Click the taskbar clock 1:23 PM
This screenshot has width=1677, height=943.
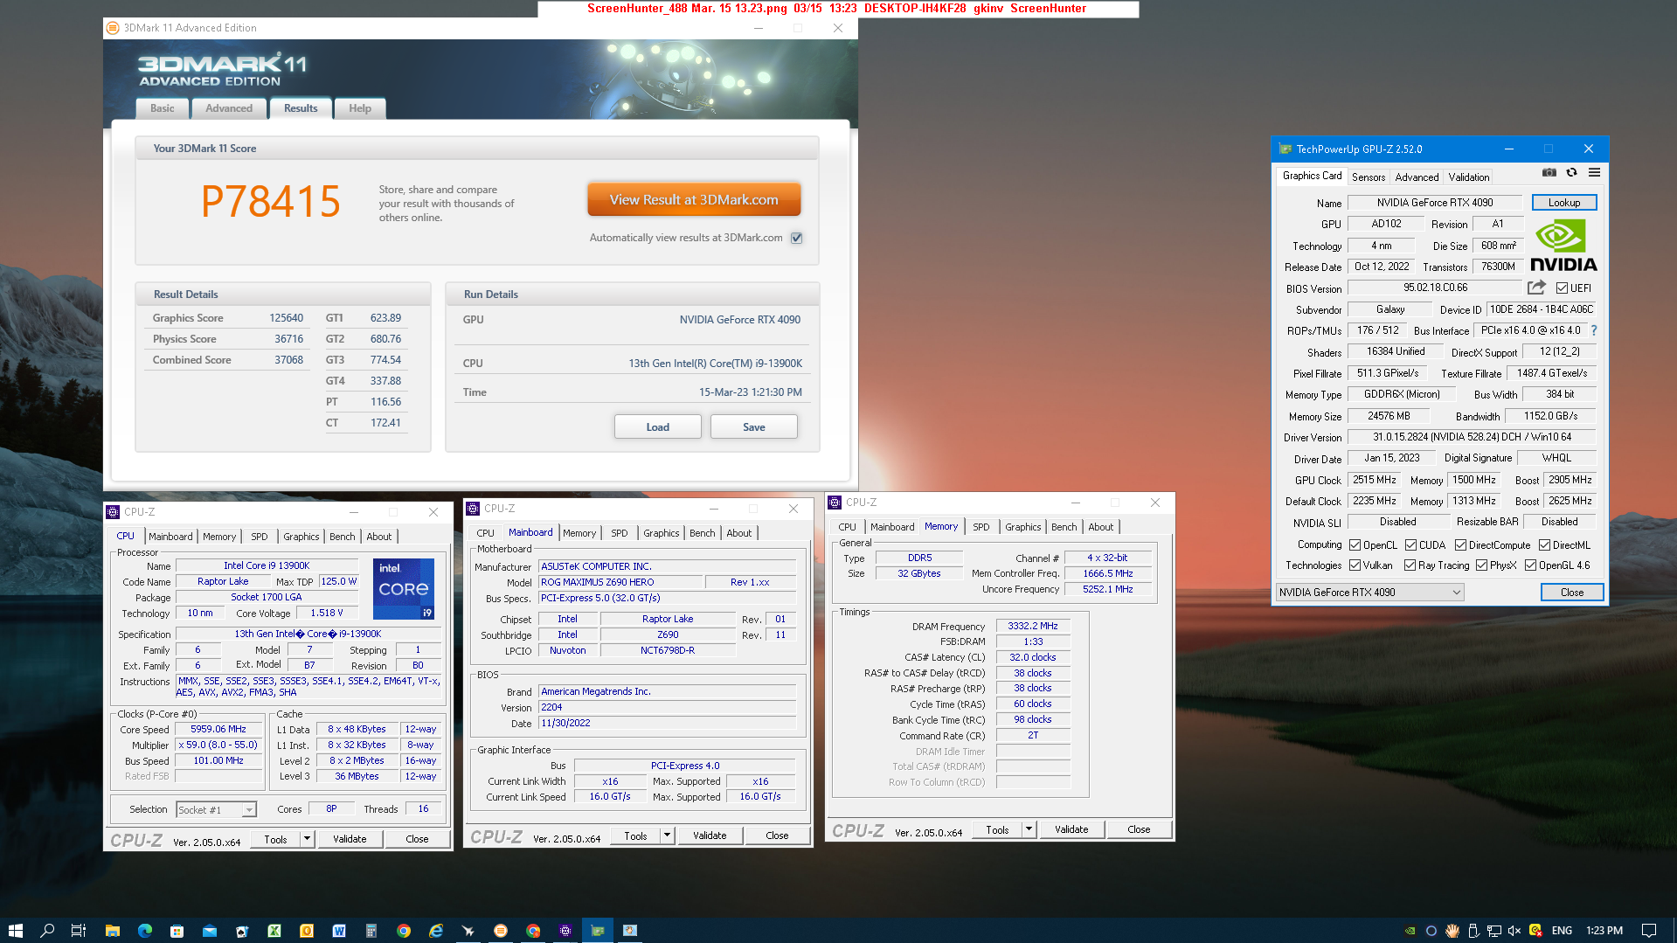1604,931
